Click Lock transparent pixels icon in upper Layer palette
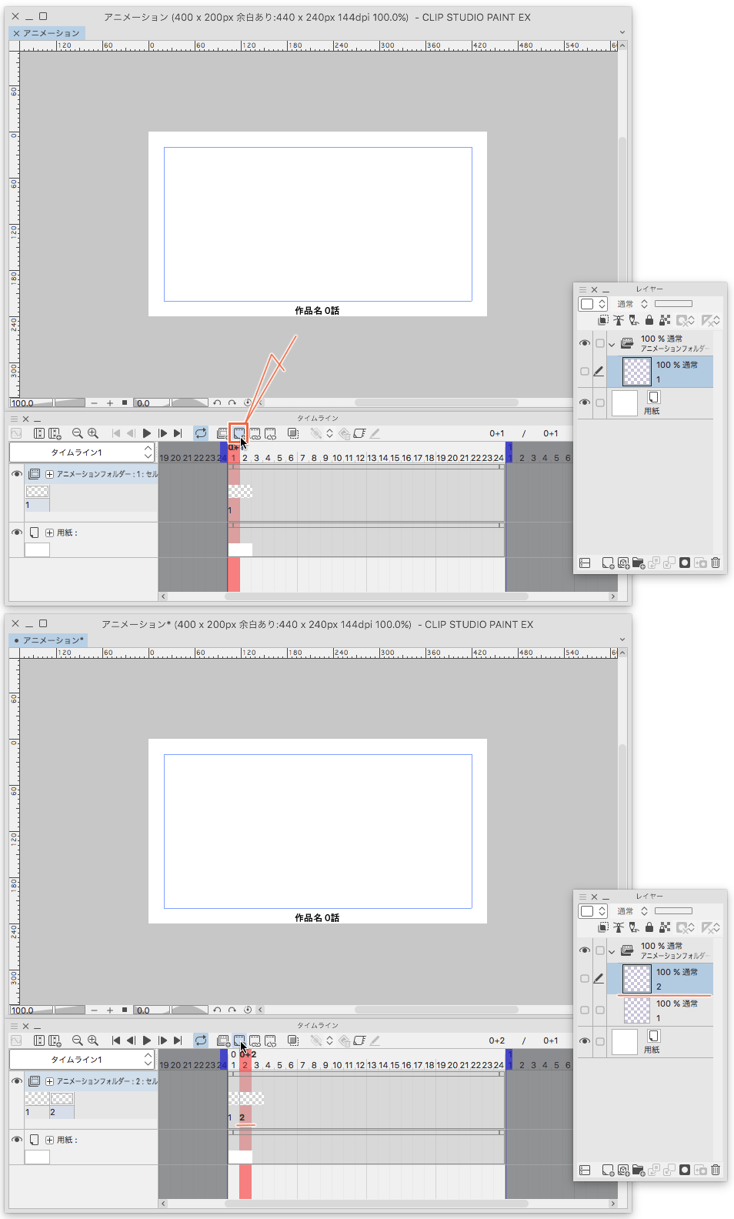 click(x=665, y=320)
